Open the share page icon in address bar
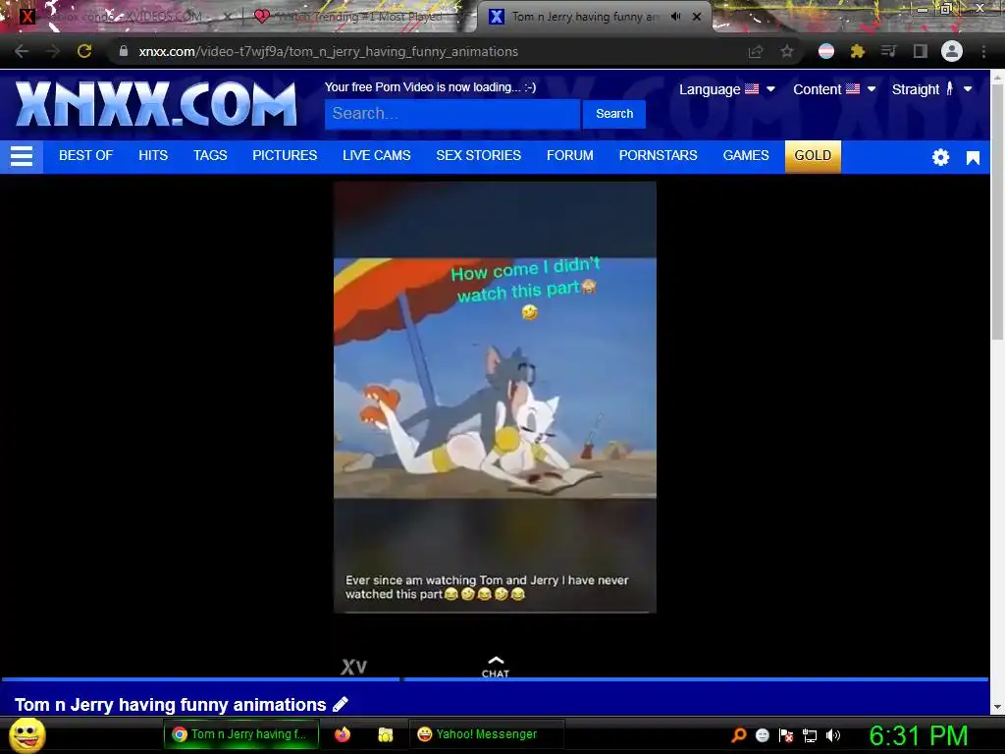This screenshot has width=1005, height=754. (756, 52)
